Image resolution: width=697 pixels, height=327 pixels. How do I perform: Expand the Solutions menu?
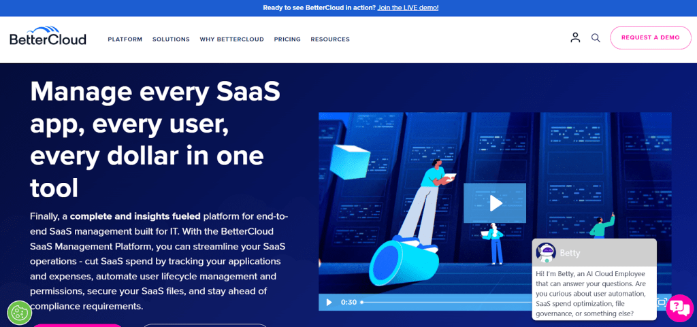[x=171, y=39]
